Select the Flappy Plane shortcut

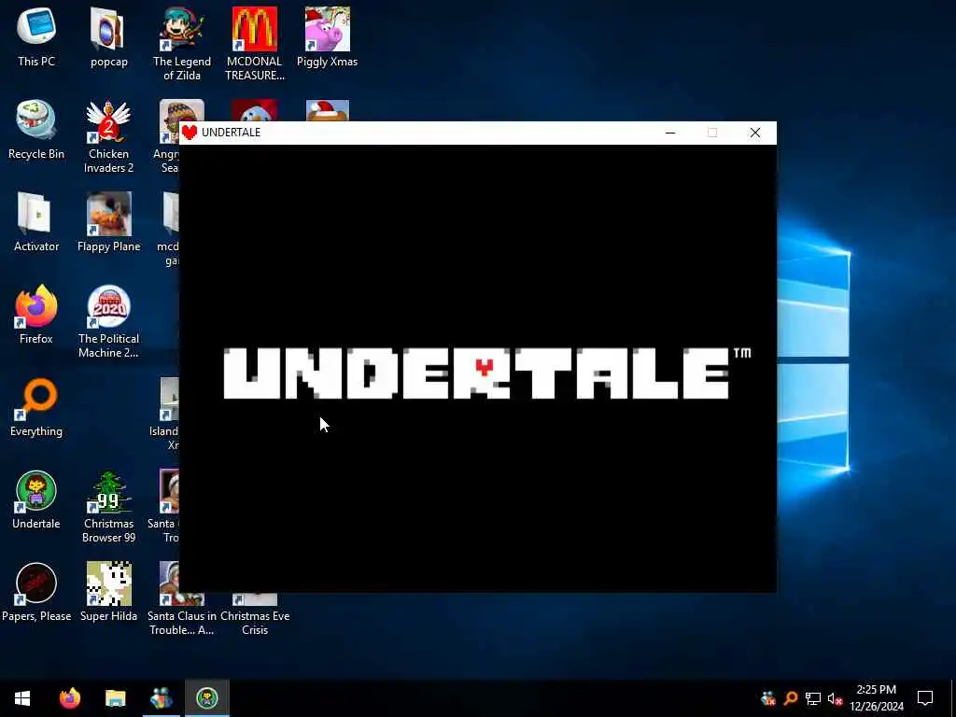pyautogui.click(x=108, y=222)
